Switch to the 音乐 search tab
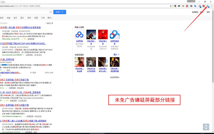Image resolution: width=214 pixels, height=134 pixels. (15, 18)
